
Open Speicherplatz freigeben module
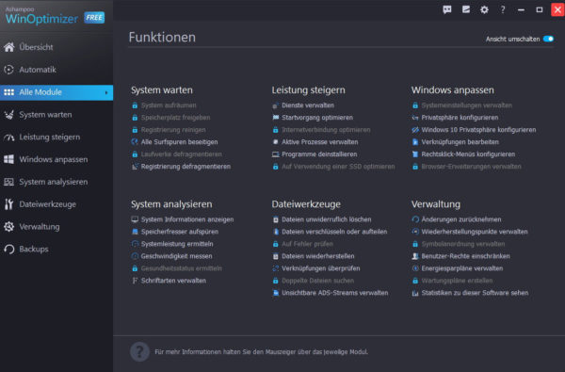pyautogui.click(x=175, y=118)
